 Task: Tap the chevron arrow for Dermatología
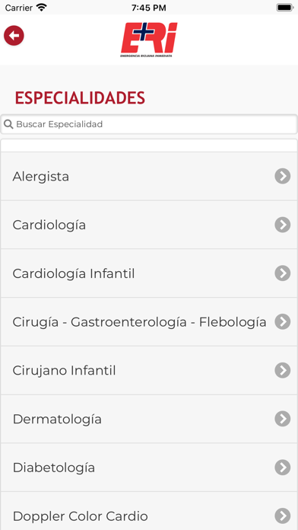[283, 419]
